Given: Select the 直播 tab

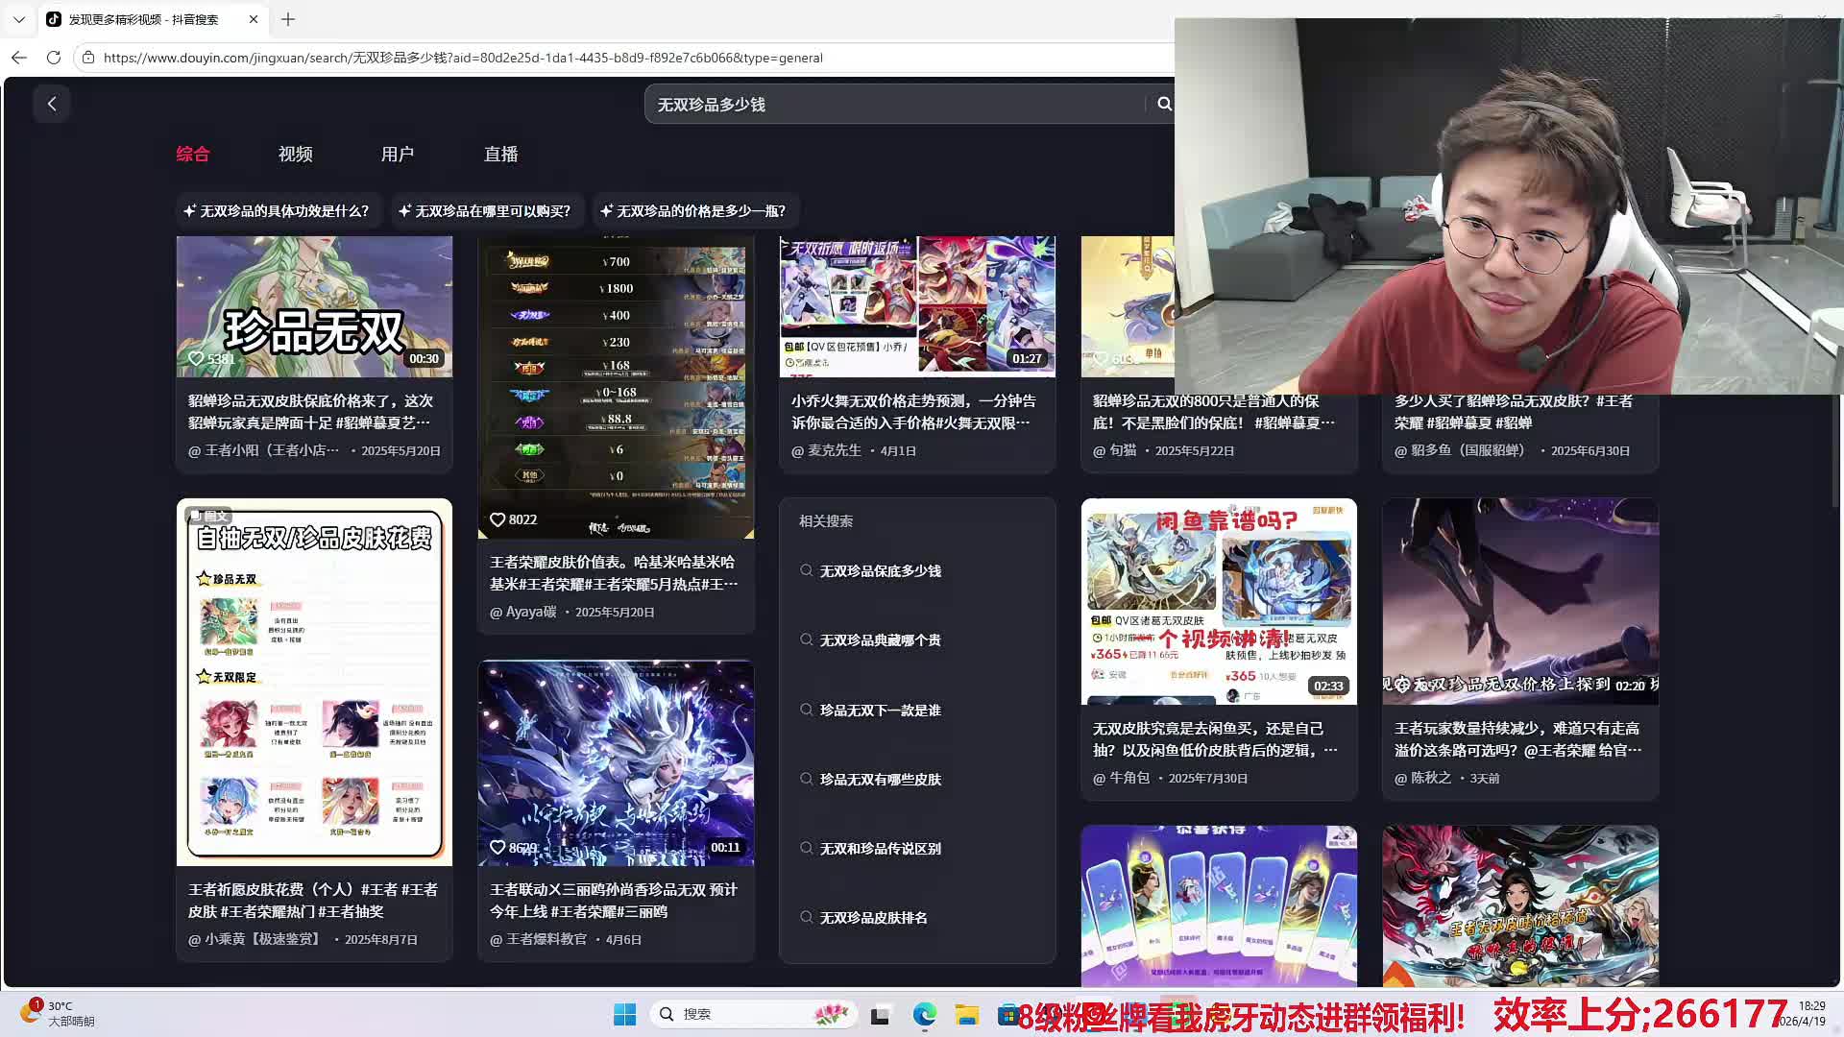Looking at the screenshot, I should (x=500, y=154).
